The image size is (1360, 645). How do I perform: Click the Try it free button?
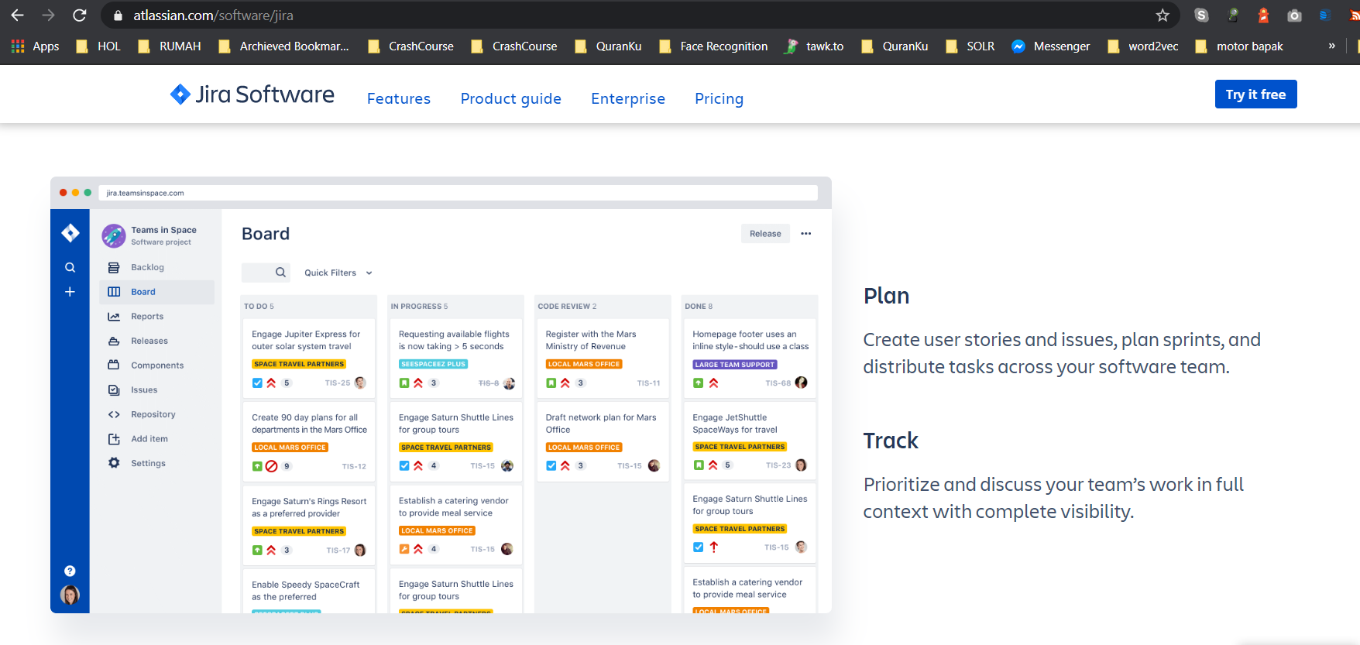[x=1255, y=94]
